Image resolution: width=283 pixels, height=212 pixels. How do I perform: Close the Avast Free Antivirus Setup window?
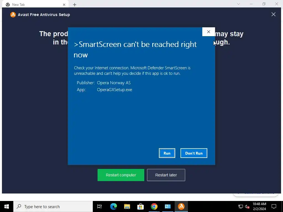[x=273, y=14]
